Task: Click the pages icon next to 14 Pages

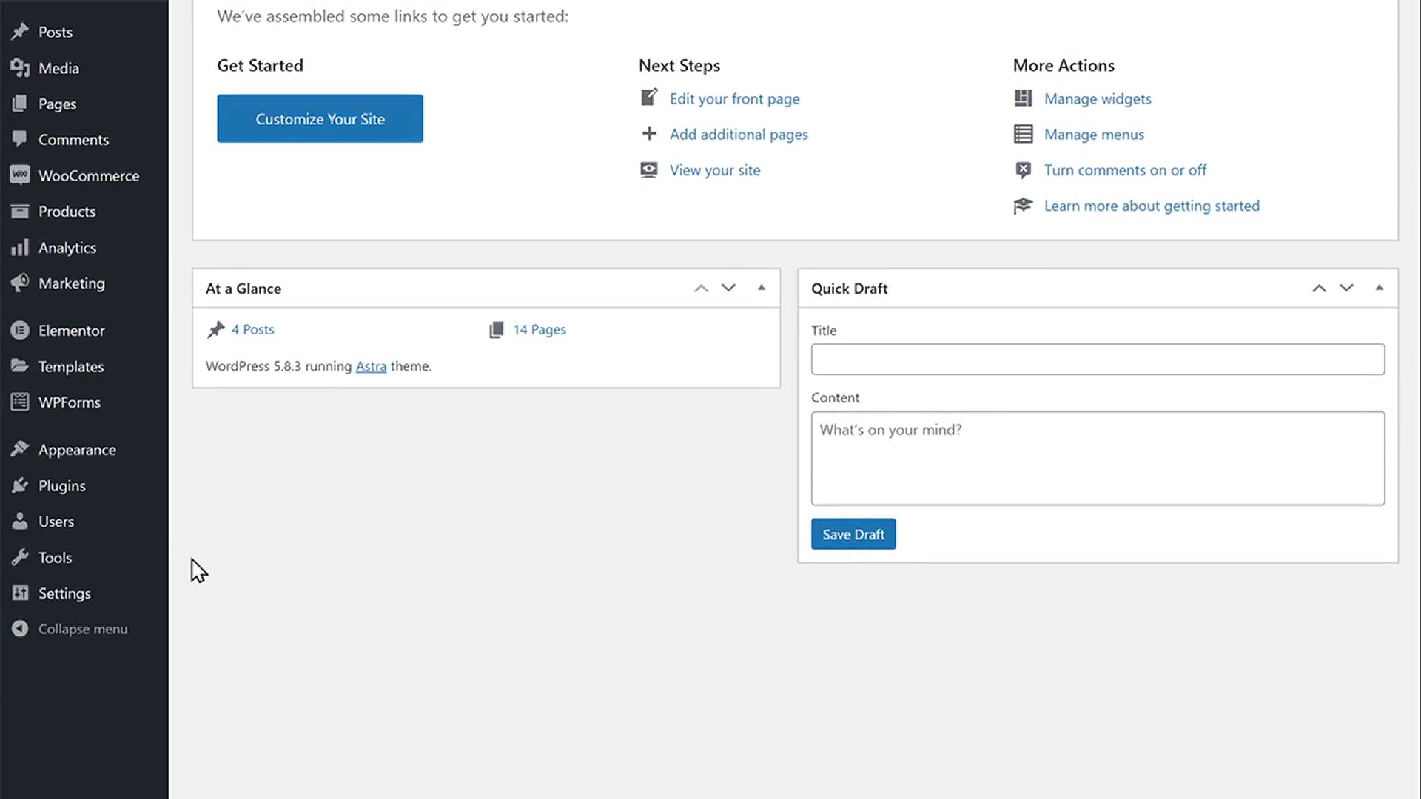Action: [497, 330]
